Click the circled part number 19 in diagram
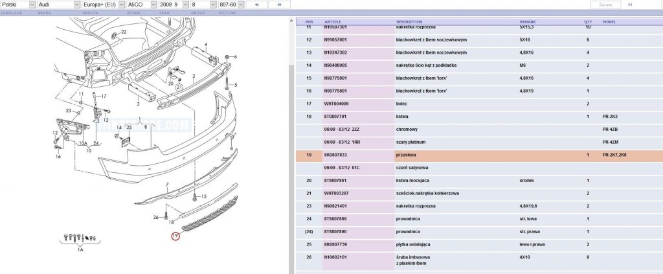Screen dimensions: 663x274 [175, 236]
